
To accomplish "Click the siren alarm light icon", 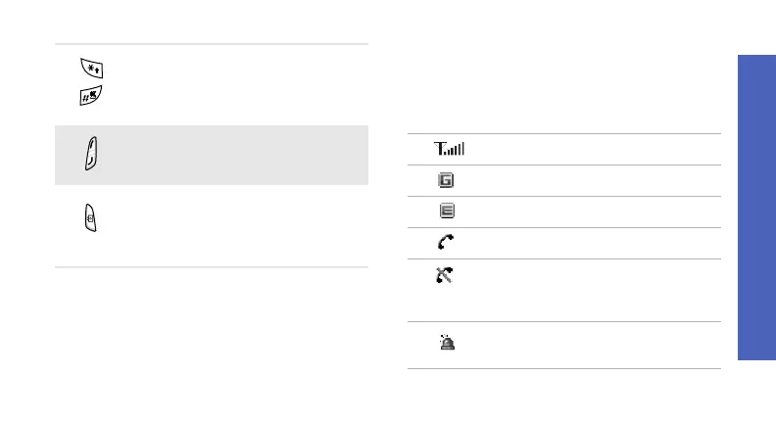I will point(447,345).
